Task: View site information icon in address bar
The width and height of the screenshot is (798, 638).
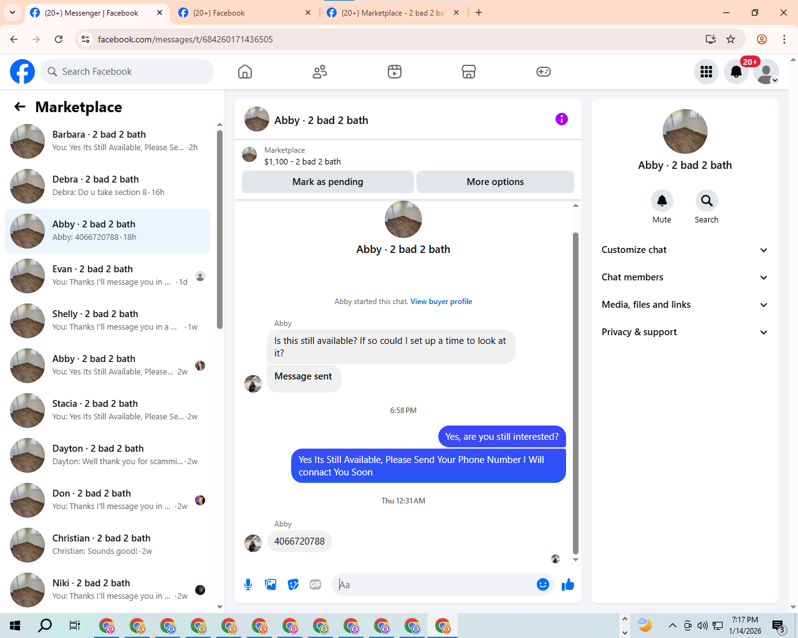Action: (x=86, y=39)
